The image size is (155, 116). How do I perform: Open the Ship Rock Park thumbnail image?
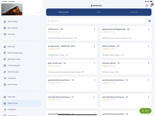(12, 10)
